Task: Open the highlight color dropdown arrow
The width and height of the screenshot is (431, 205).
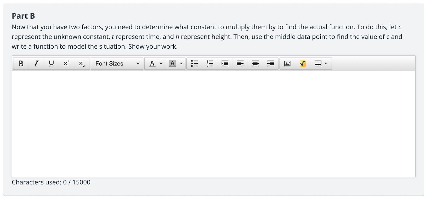Action: point(182,64)
